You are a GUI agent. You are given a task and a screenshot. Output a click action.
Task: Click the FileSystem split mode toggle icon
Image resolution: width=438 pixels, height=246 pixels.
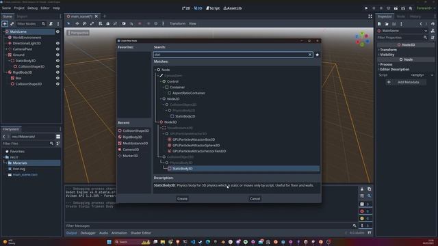coord(58,137)
